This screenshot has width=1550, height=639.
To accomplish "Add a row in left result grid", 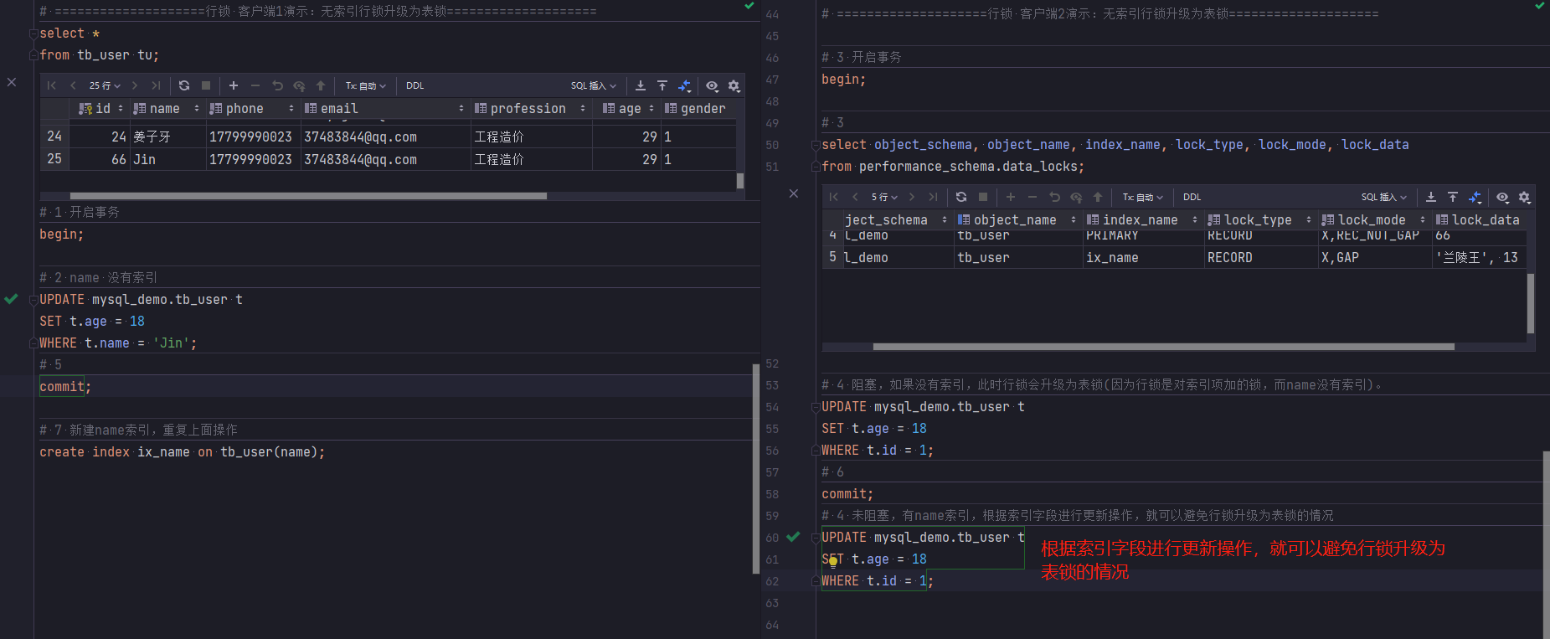I will (x=234, y=85).
